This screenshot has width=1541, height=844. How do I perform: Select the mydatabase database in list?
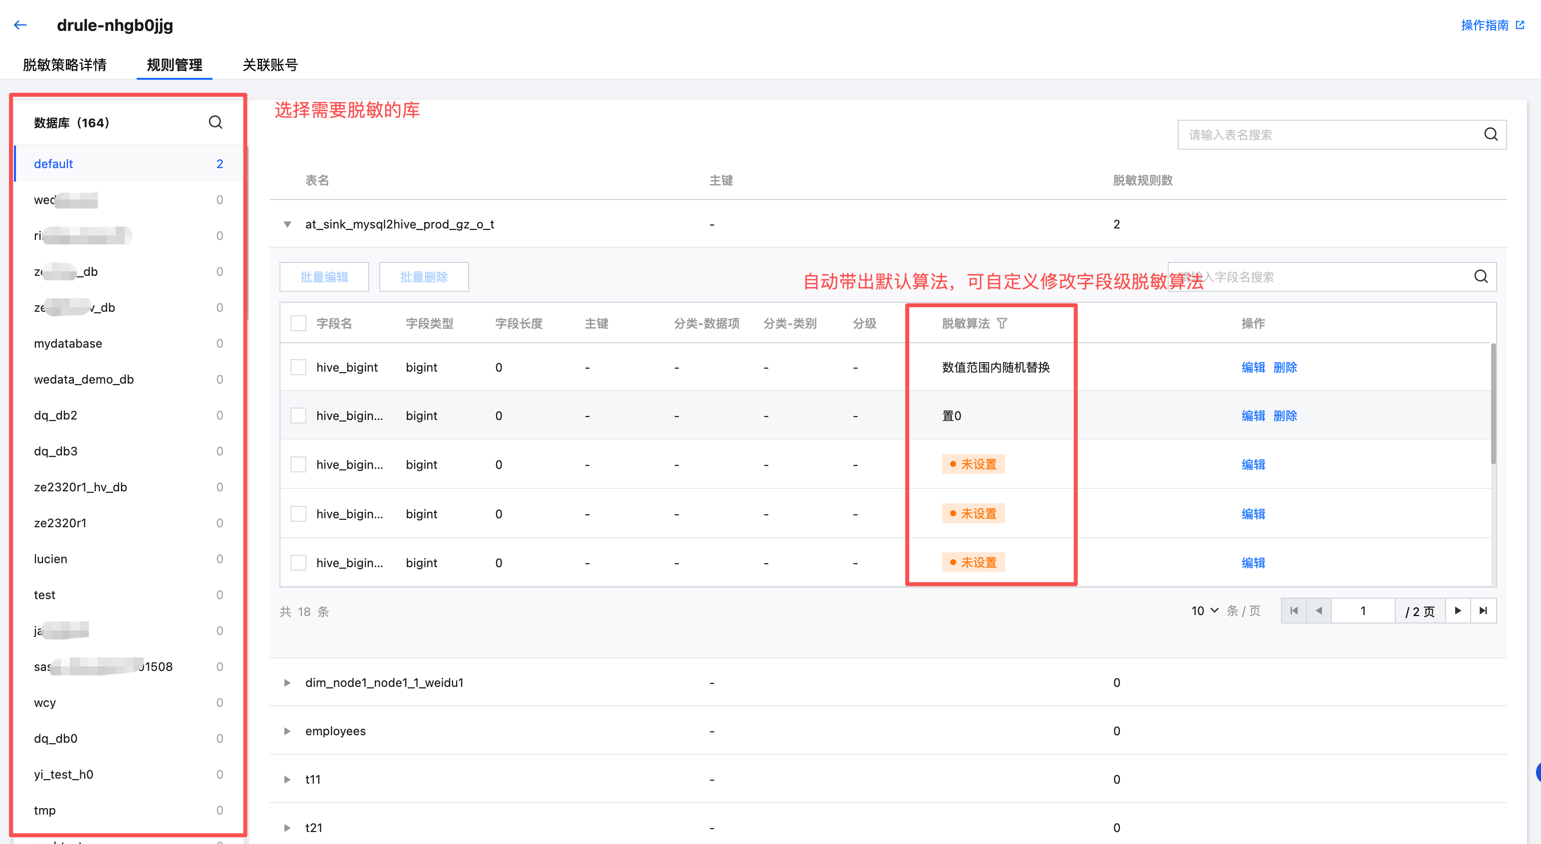[x=67, y=343]
